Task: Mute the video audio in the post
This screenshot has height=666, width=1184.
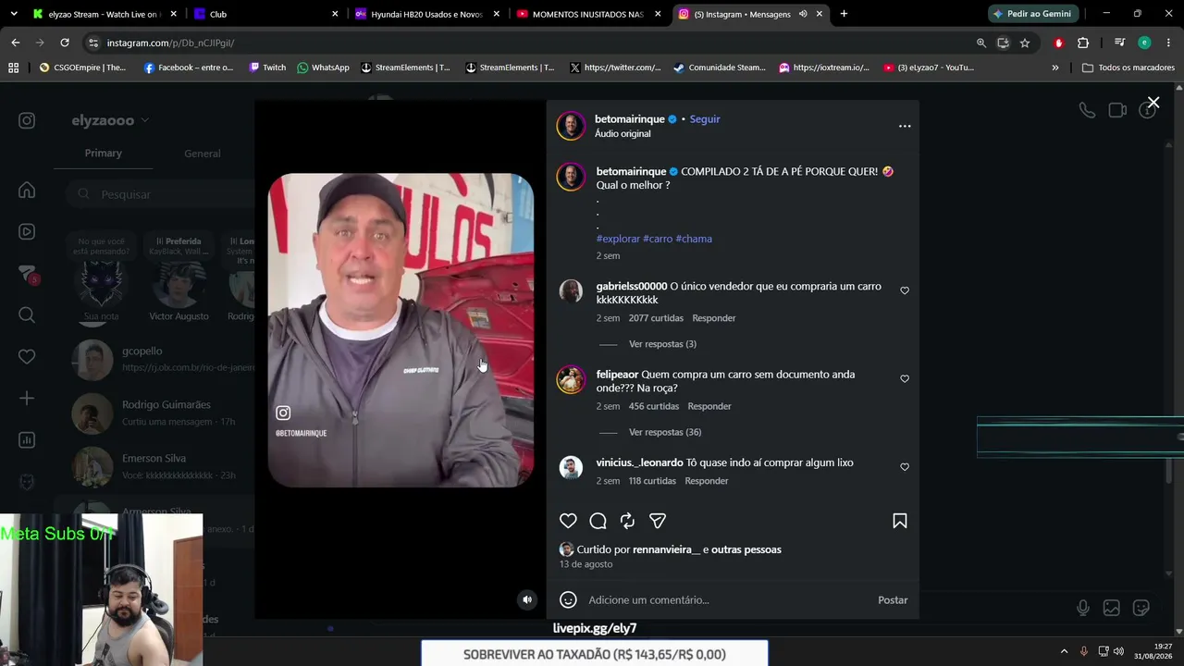Action: tap(527, 599)
